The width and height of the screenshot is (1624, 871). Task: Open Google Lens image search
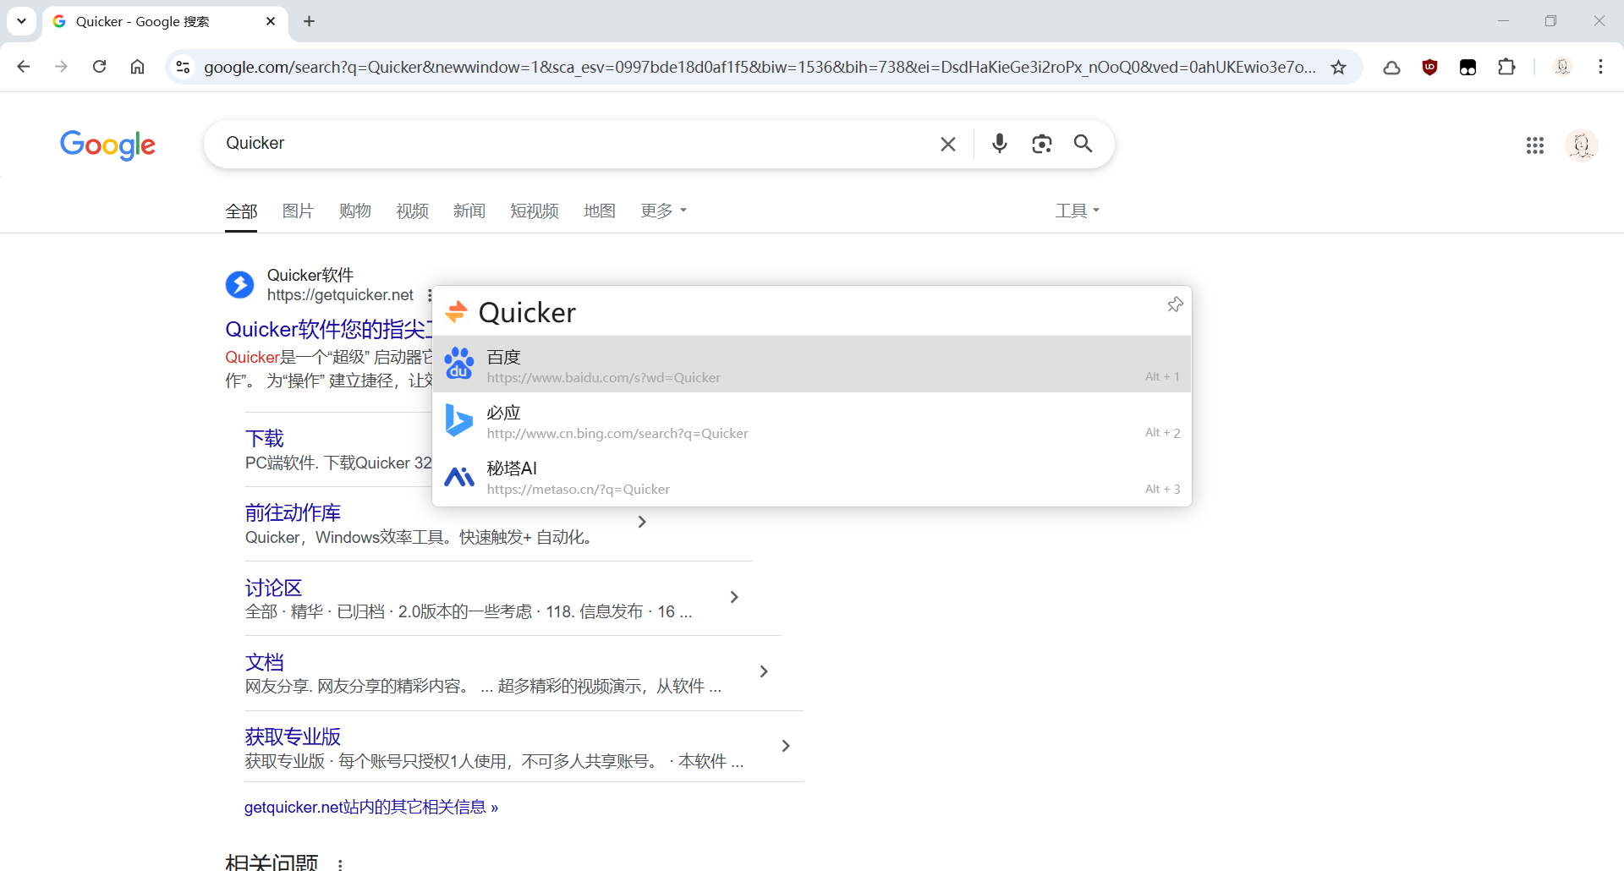coord(1041,144)
